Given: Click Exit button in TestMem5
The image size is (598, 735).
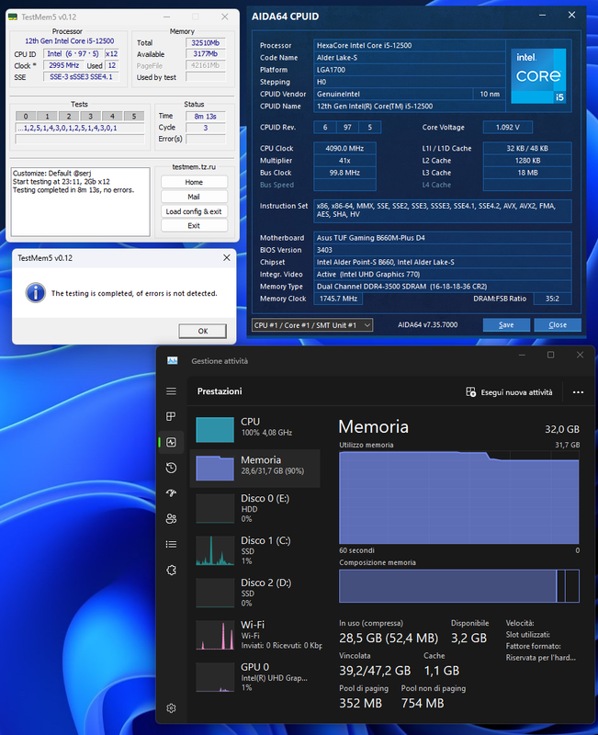Looking at the screenshot, I should (x=194, y=225).
